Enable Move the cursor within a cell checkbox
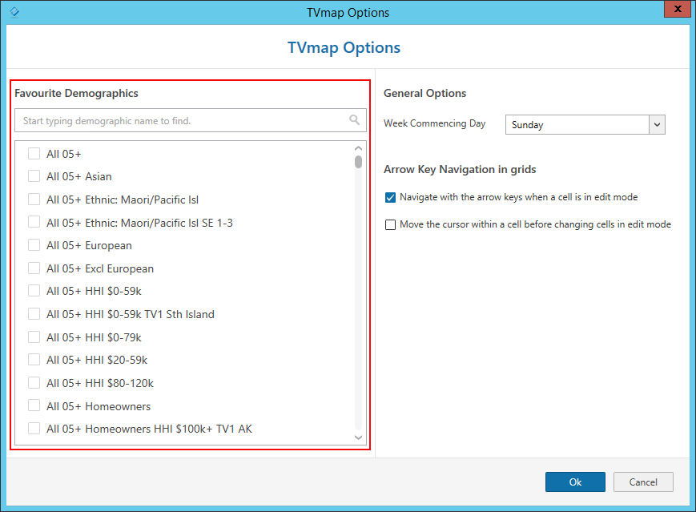 [390, 224]
